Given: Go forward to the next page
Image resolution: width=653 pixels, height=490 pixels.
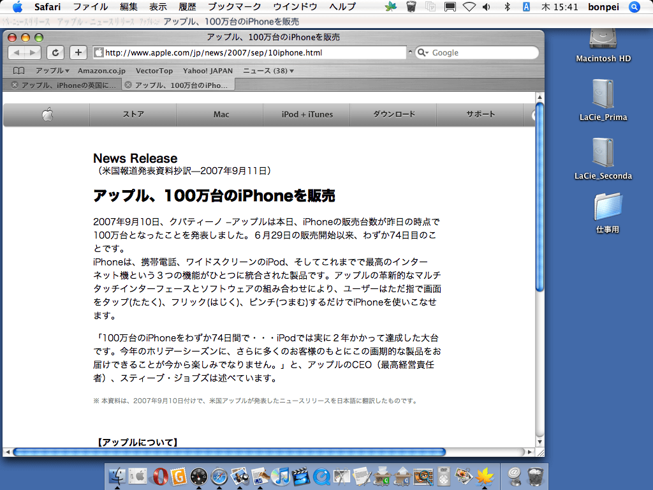Looking at the screenshot, I should click(33, 52).
